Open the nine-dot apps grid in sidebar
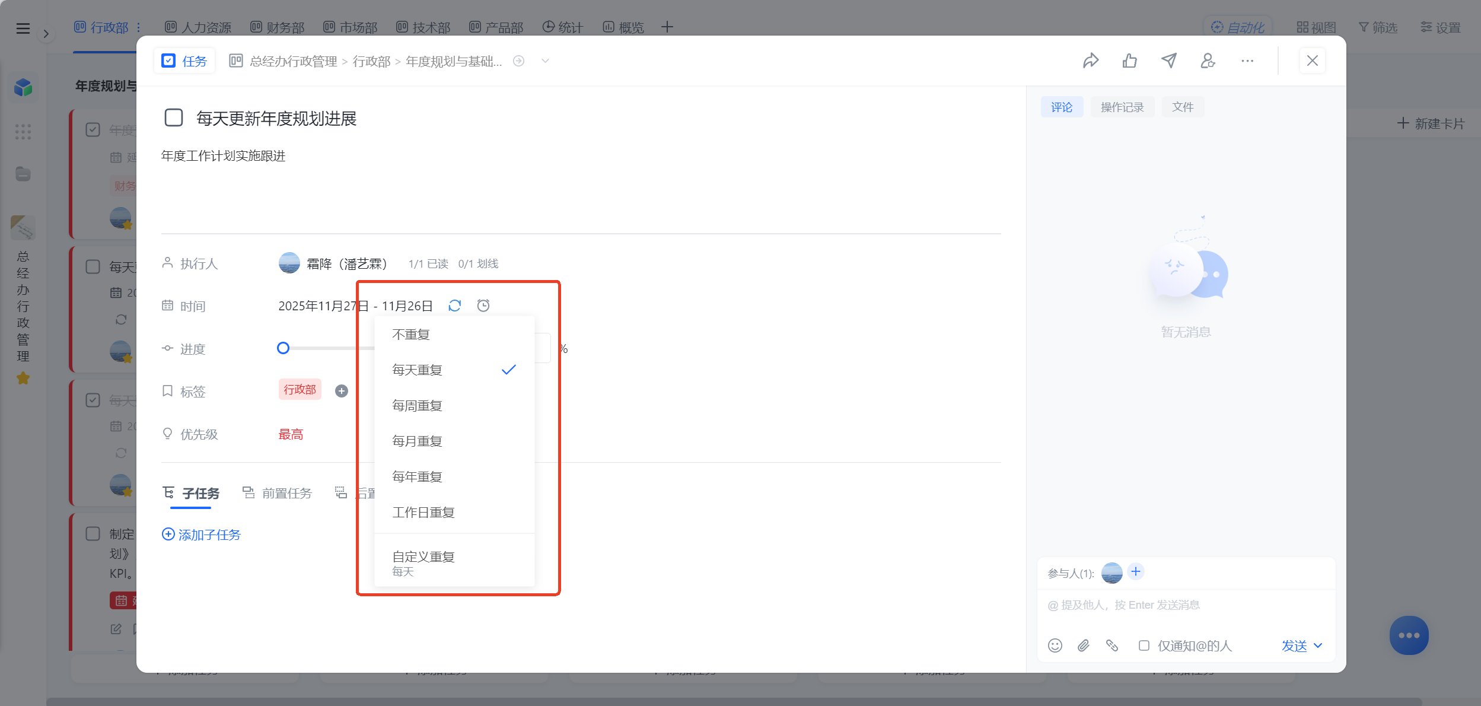The image size is (1481, 706). (x=23, y=132)
